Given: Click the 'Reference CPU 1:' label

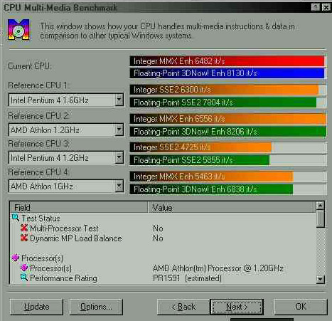Looking at the screenshot, I should (x=38, y=85).
